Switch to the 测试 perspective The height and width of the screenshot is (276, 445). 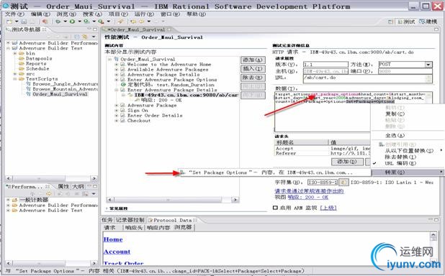[406, 22]
